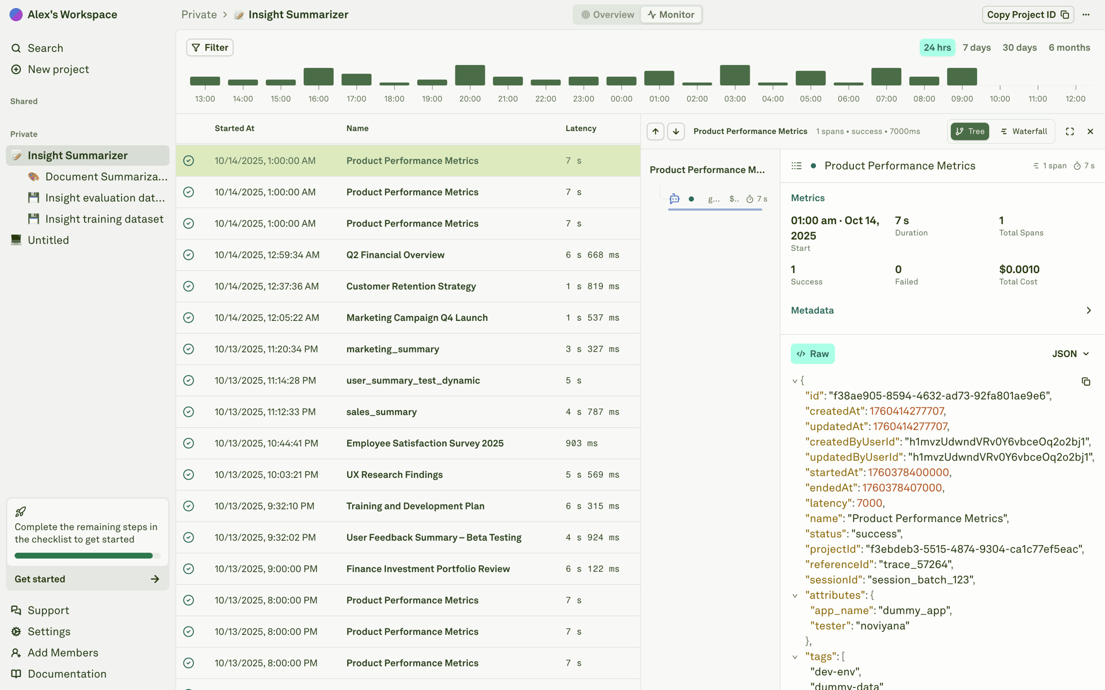Click Private in the breadcrumb
Viewport: 1105px width, 690px height.
(x=199, y=15)
